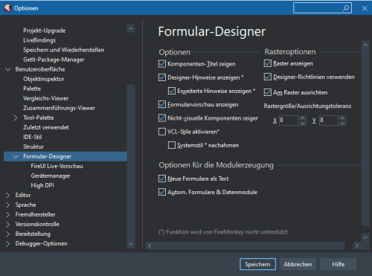The image size is (372, 276).
Task: Select Gerätemanager in the tree
Action: tap(51, 176)
